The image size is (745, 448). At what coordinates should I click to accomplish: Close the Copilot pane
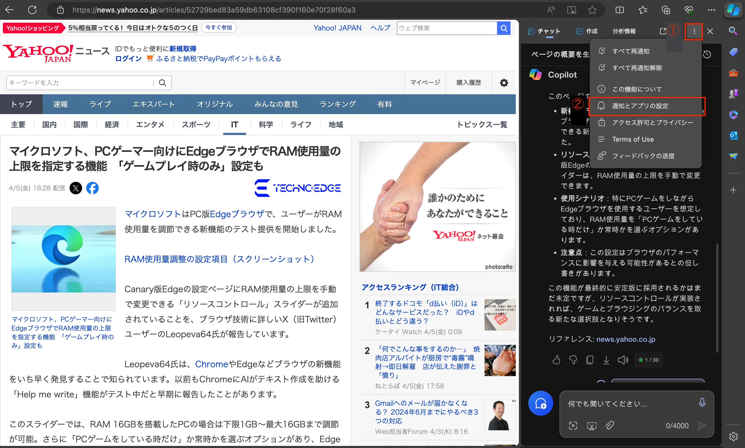(x=710, y=32)
